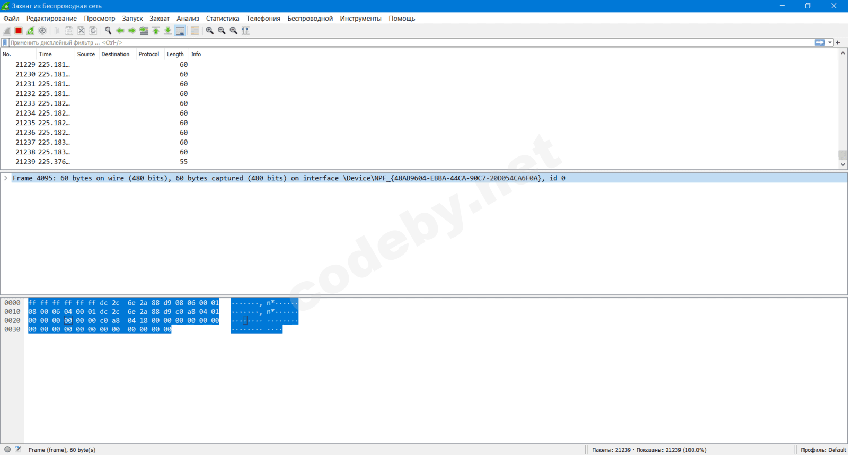
Task: Click the packet list scroll down arrow
Action: (843, 165)
